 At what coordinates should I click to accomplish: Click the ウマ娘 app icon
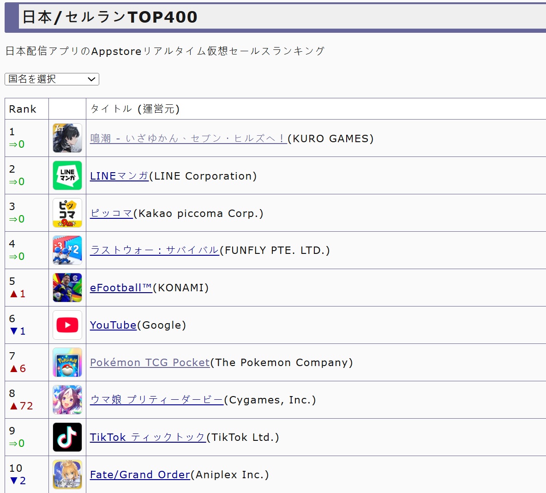tap(67, 400)
